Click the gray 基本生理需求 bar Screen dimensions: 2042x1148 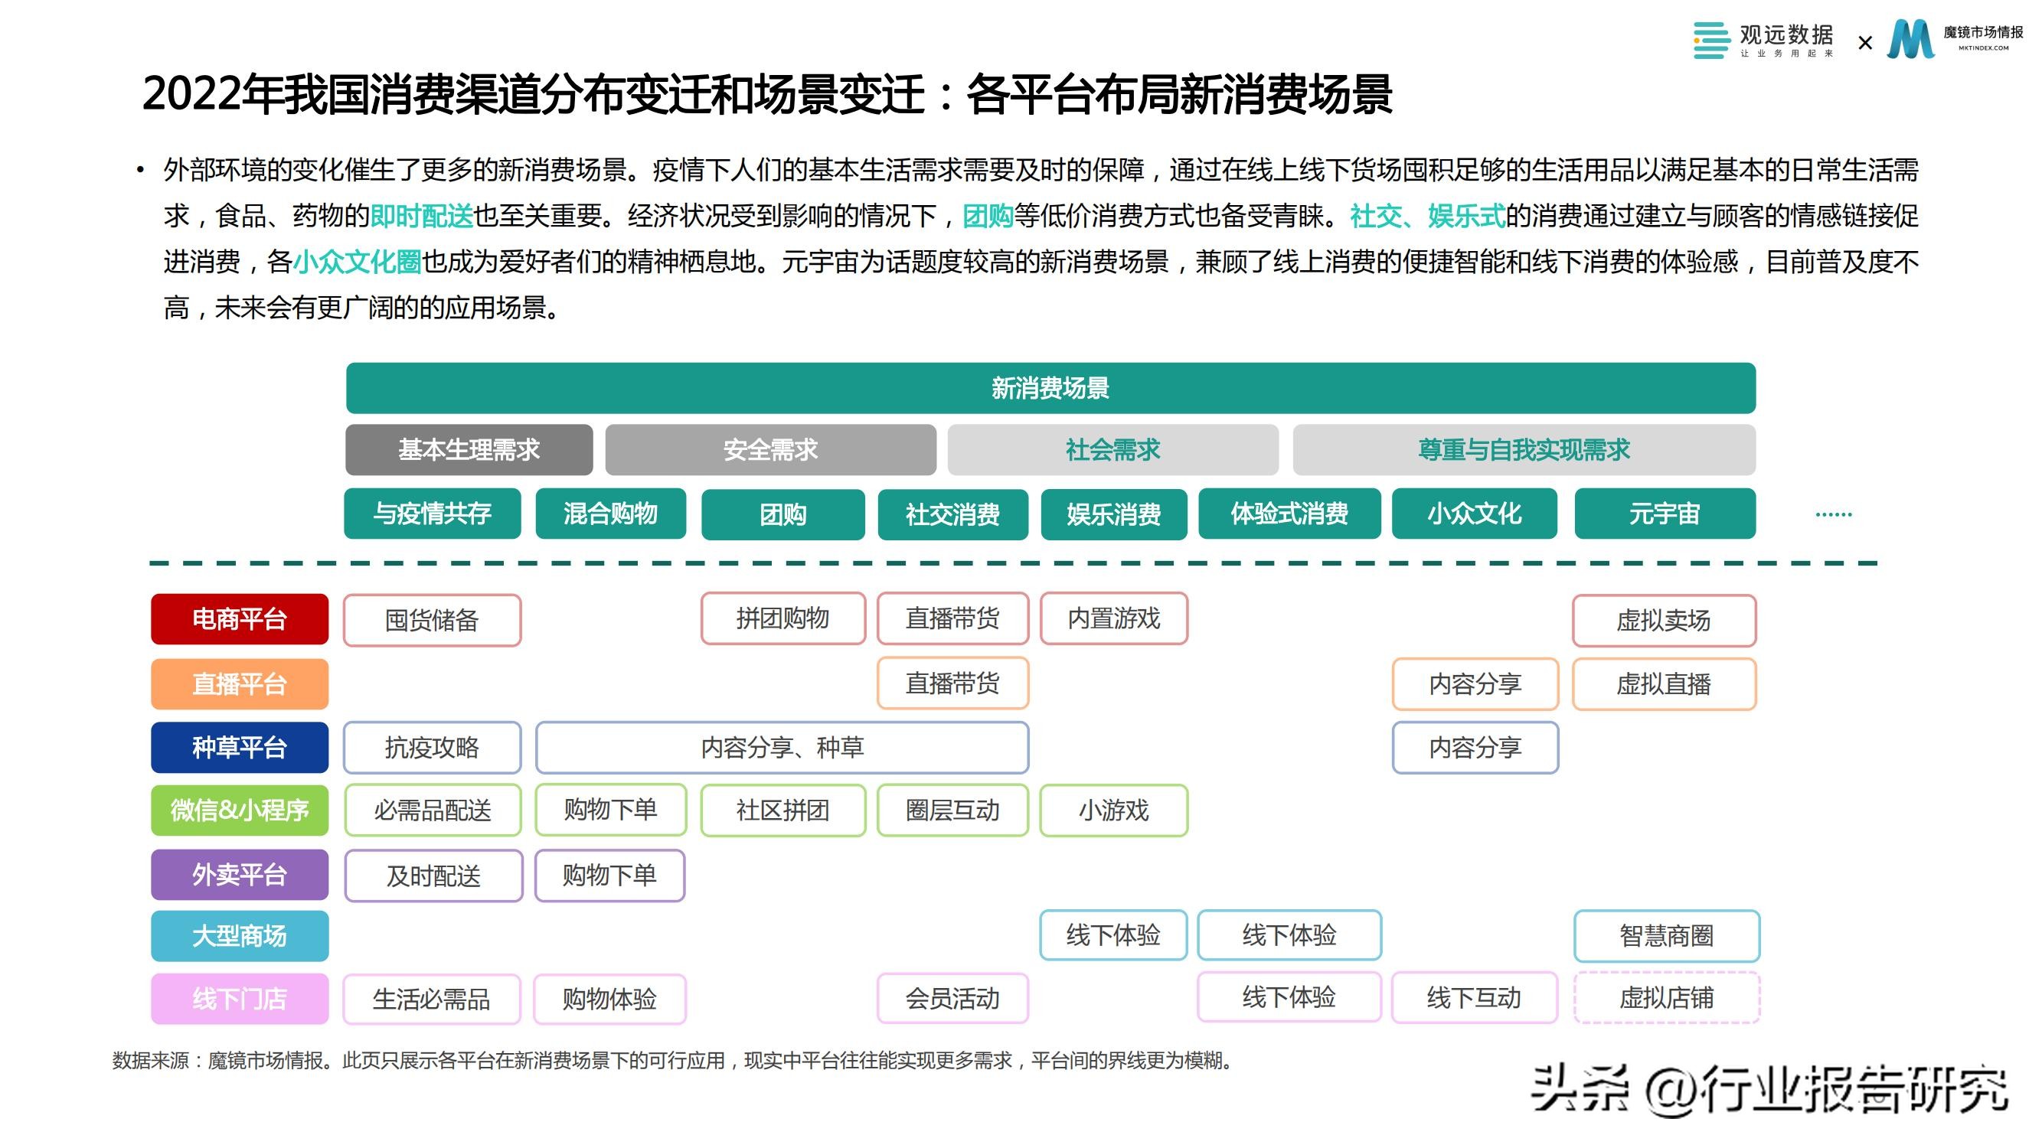tap(468, 450)
